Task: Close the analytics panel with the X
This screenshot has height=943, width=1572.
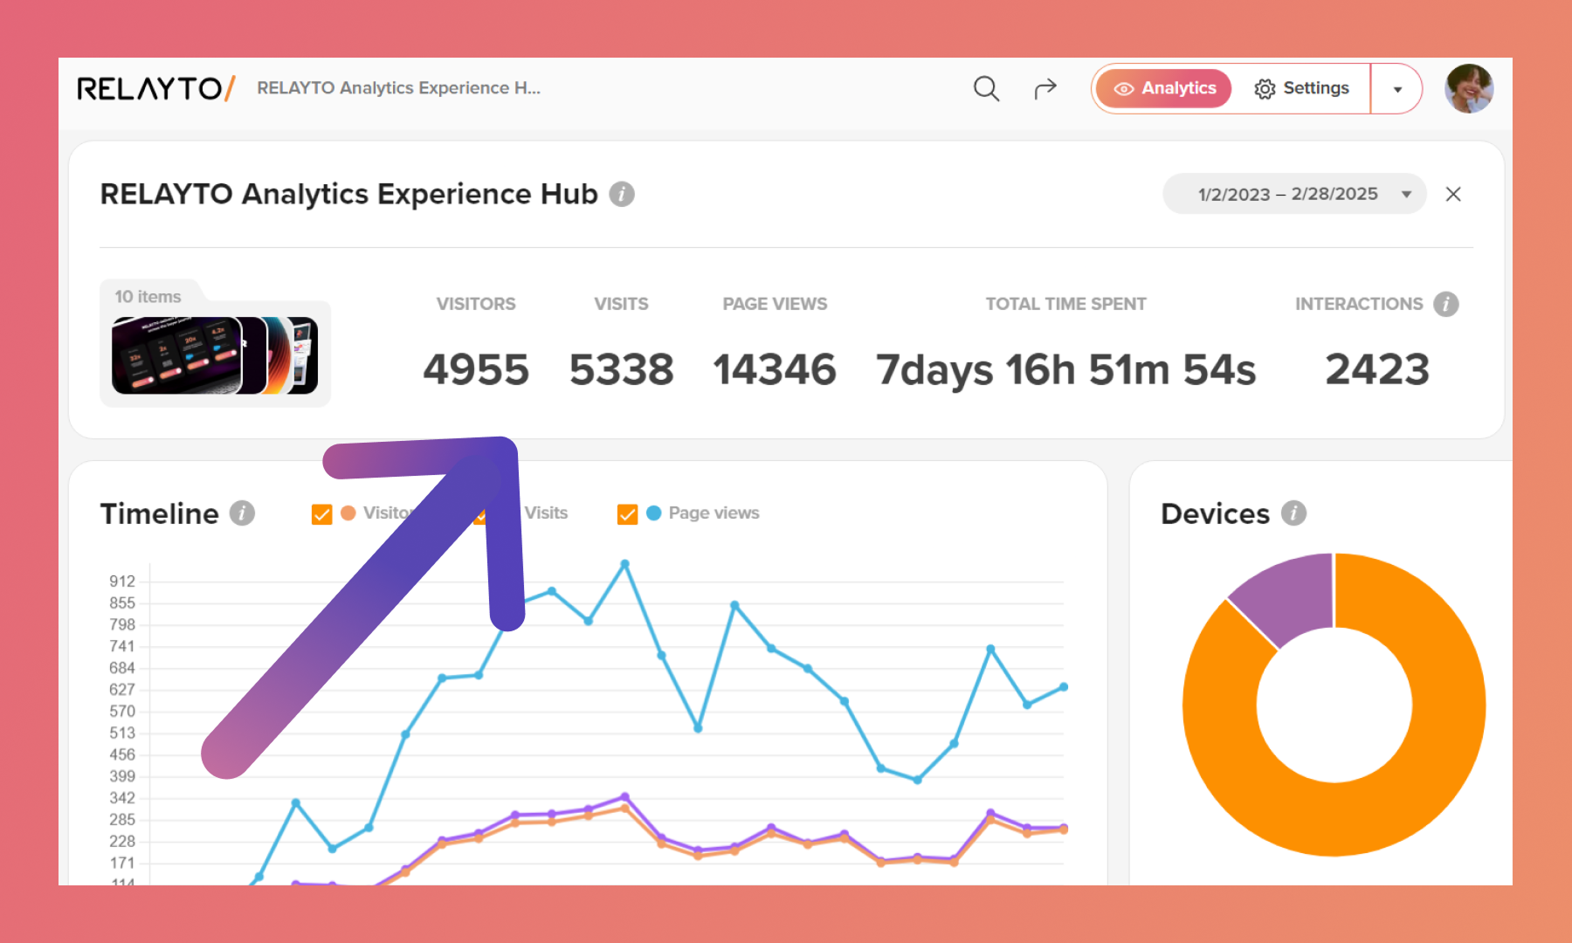Action: pyautogui.click(x=1453, y=194)
